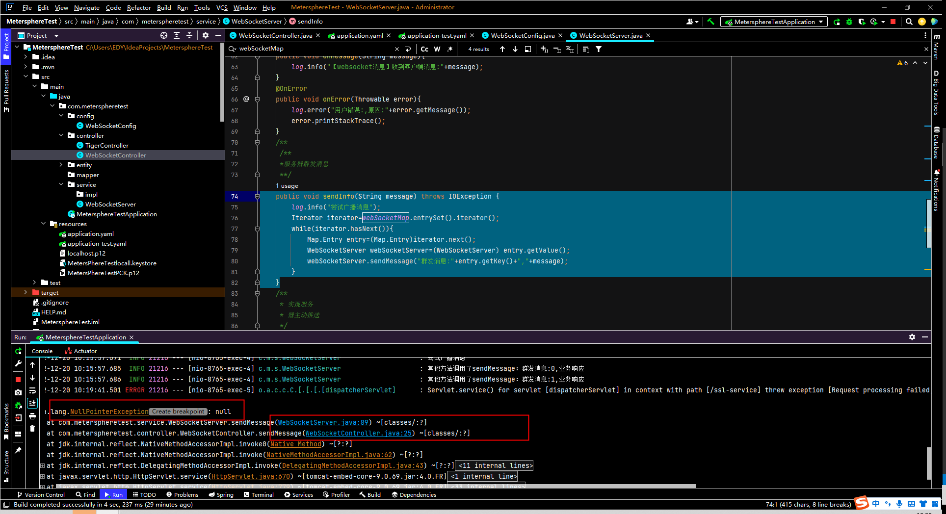Click the Profiler run icon
This screenshot has width=946, height=514.
click(x=874, y=22)
